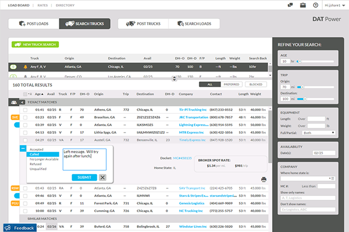Open the messages chat icon in header

(x=290, y=5)
